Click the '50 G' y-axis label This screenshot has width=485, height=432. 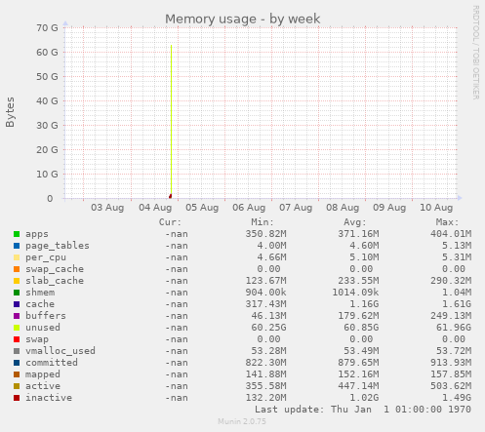pos(47,77)
